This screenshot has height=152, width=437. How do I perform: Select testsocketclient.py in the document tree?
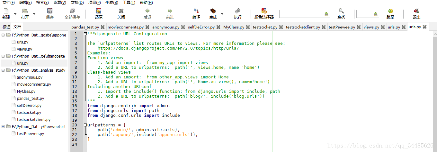[34, 120]
